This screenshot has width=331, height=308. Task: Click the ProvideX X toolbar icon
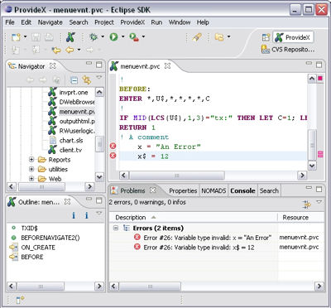click(x=70, y=37)
